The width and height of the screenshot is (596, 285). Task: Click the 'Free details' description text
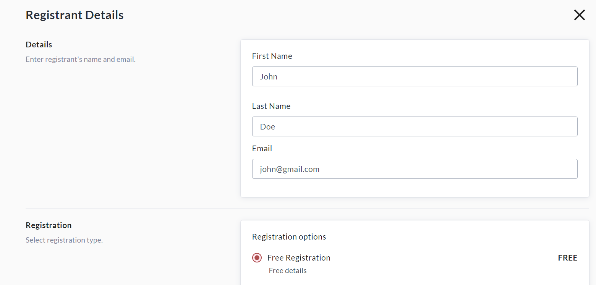288,271
